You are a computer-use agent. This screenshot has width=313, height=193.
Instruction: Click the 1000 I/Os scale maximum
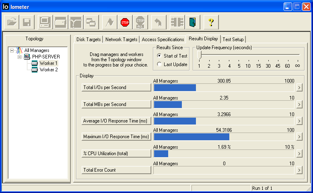click(289, 81)
